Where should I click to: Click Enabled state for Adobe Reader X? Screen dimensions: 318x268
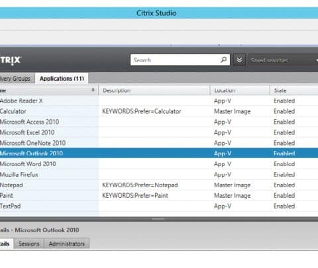tap(284, 101)
